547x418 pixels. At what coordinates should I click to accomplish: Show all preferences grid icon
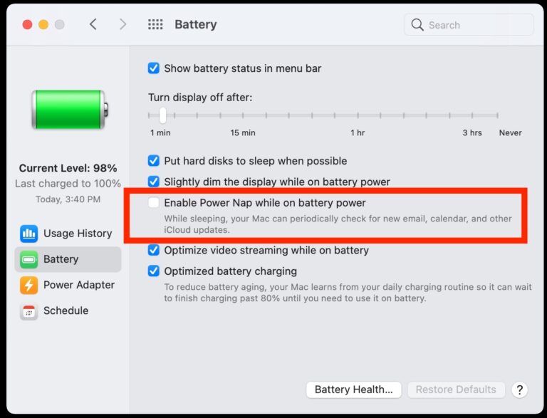pos(155,24)
